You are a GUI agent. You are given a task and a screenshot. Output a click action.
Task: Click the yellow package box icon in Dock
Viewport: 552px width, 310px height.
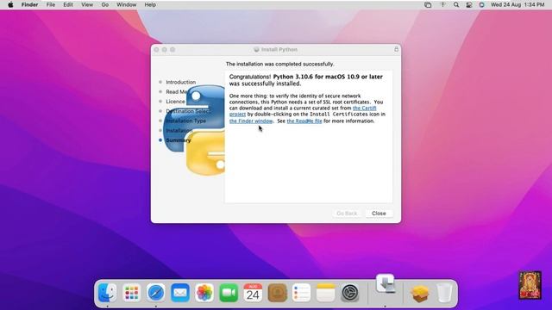(420, 293)
